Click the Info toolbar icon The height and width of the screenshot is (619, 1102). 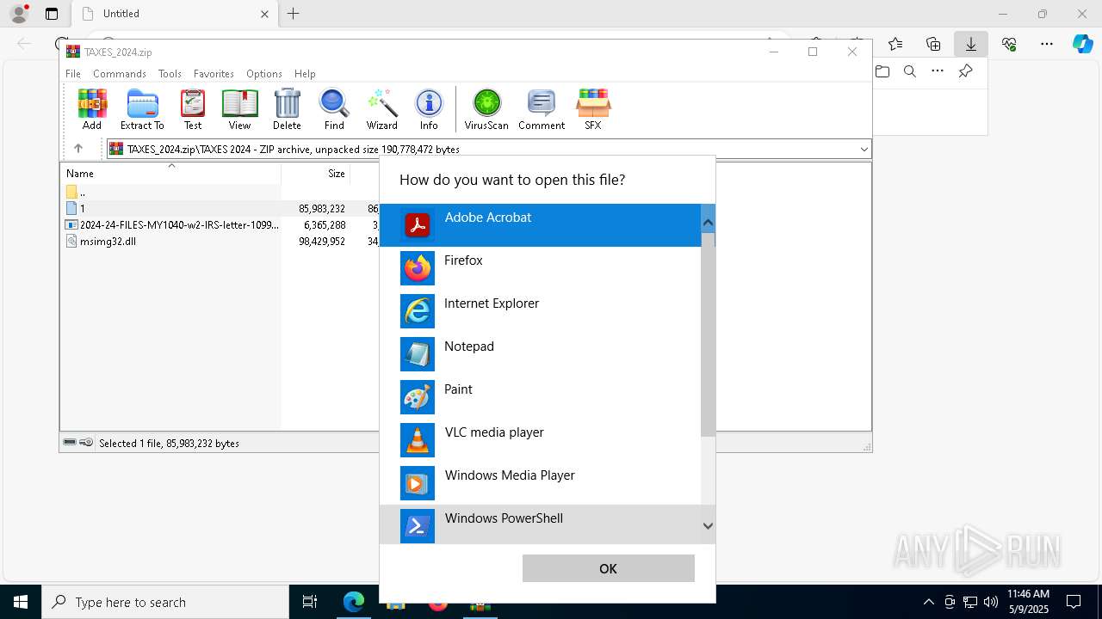pyautogui.click(x=429, y=109)
